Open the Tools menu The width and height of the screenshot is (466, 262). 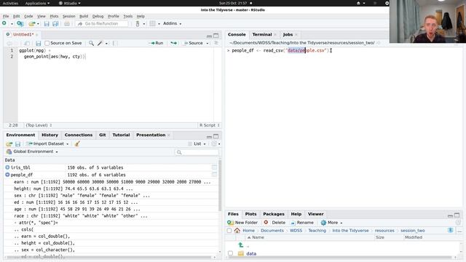pos(128,16)
